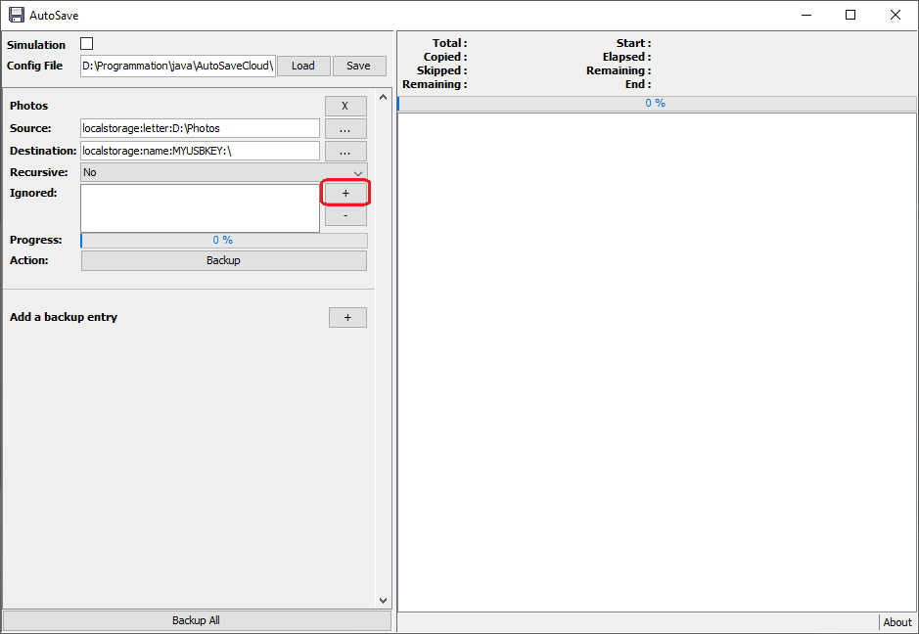Start the Photos Backup action

[224, 261]
